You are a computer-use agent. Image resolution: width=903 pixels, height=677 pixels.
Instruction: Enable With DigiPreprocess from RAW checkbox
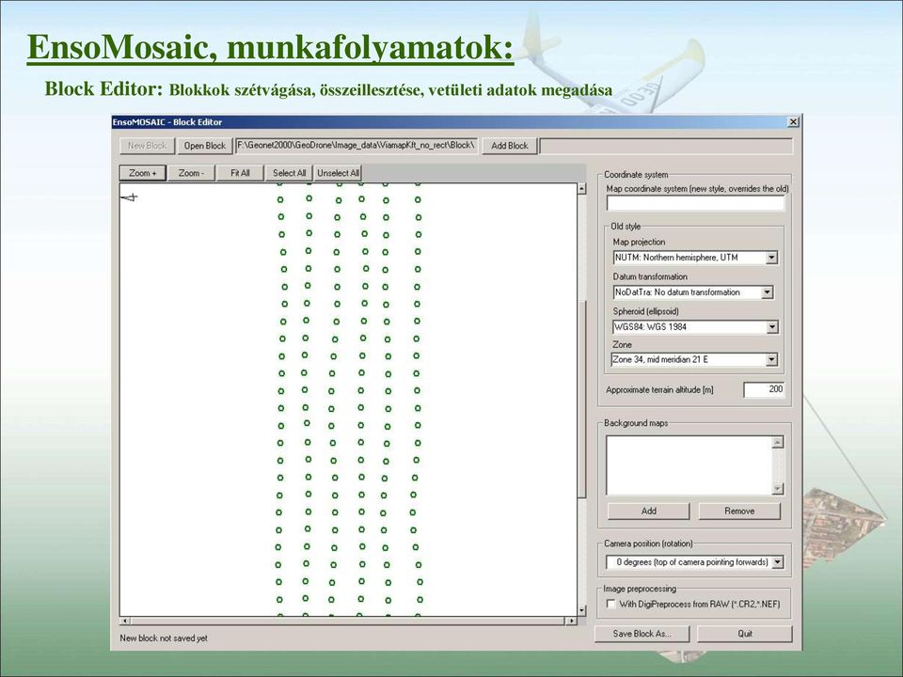[x=611, y=604]
